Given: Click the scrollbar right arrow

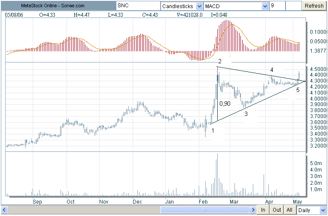Looking at the screenshot, I should click(x=253, y=210).
